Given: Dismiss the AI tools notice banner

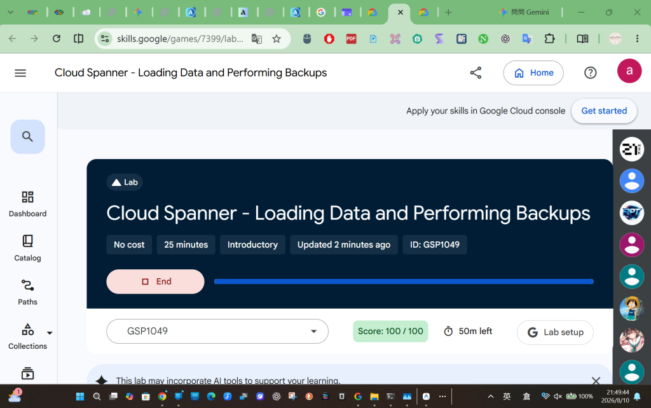Looking at the screenshot, I should pyautogui.click(x=595, y=380).
